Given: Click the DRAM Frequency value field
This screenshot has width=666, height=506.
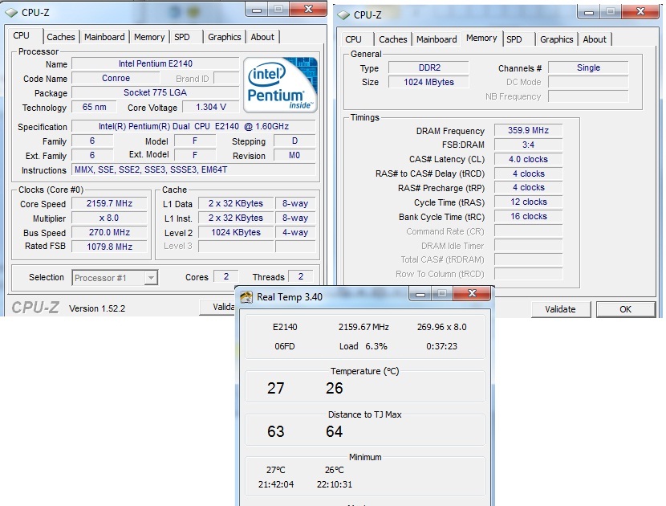Looking at the screenshot, I should (527, 131).
